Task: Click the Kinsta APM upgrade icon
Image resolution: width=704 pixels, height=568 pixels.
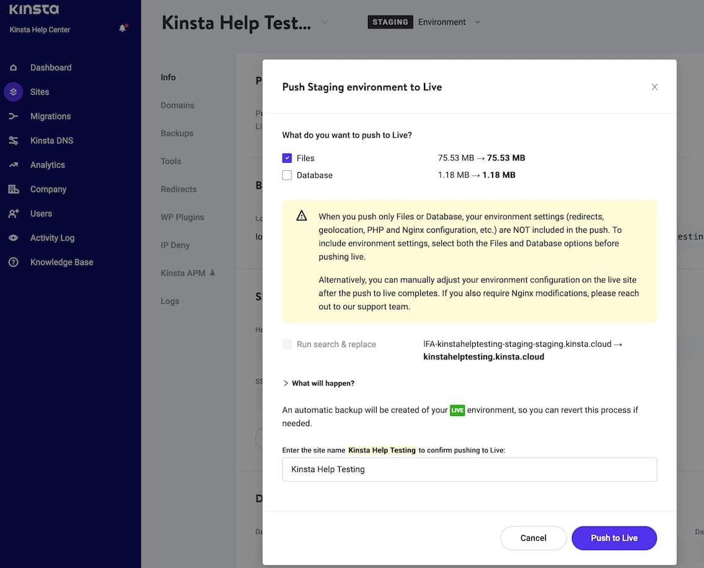Action: [213, 273]
